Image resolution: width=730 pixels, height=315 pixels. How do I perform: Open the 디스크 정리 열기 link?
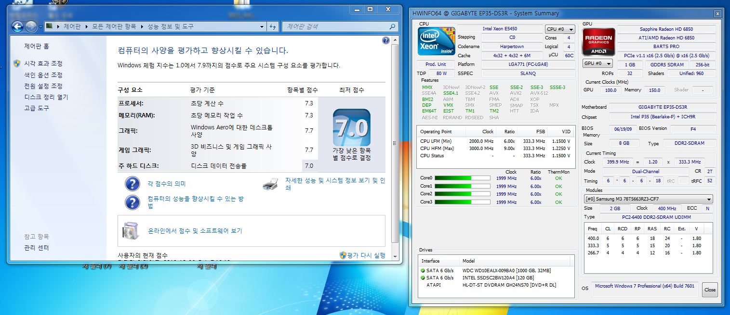pos(46,97)
